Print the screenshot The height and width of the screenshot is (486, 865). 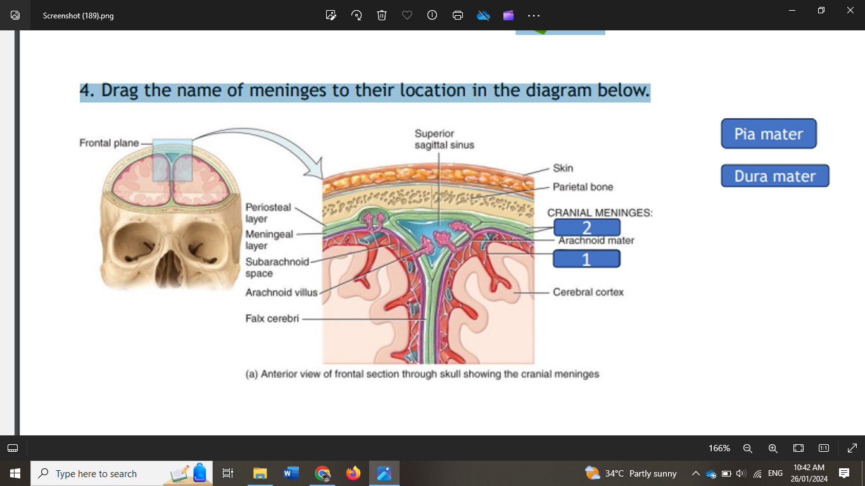457,15
